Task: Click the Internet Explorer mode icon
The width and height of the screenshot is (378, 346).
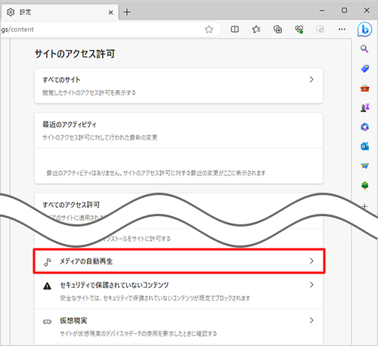Action: pyautogui.click(x=321, y=29)
